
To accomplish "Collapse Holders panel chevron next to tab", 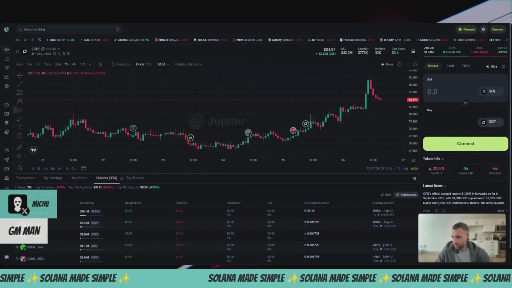I will [121, 178].
